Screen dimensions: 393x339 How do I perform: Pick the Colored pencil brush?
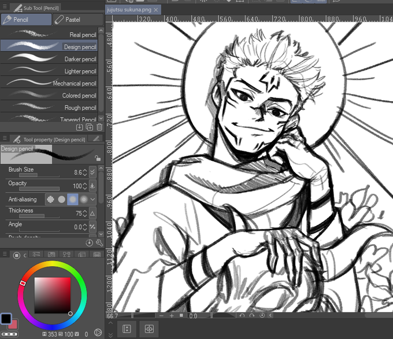pyautogui.click(x=49, y=95)
